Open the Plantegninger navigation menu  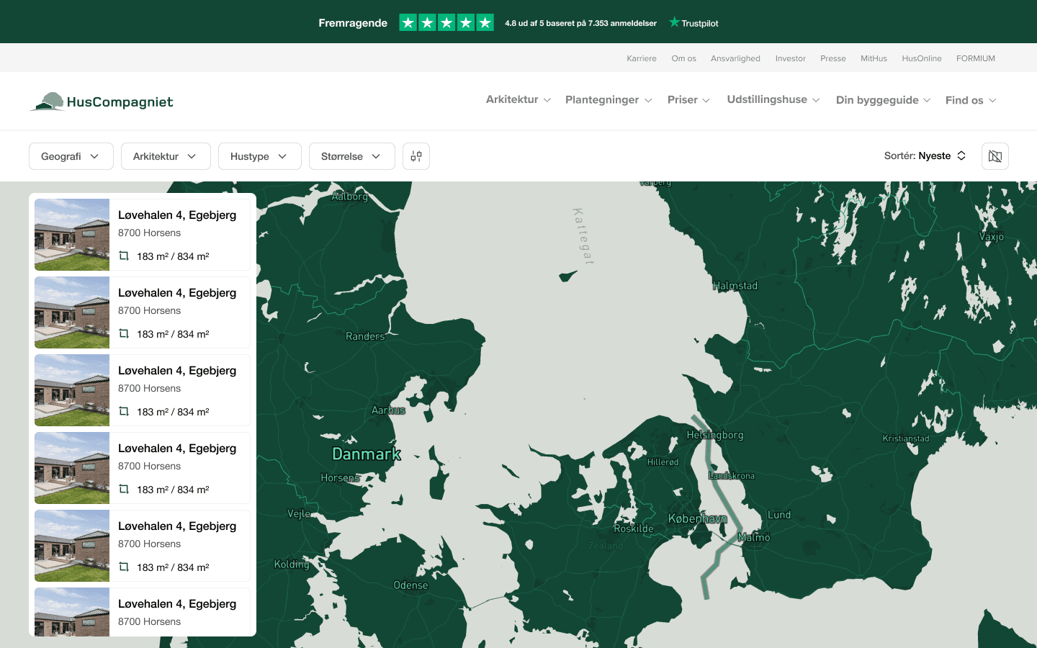pyautogui.click(x=609, y=100)
